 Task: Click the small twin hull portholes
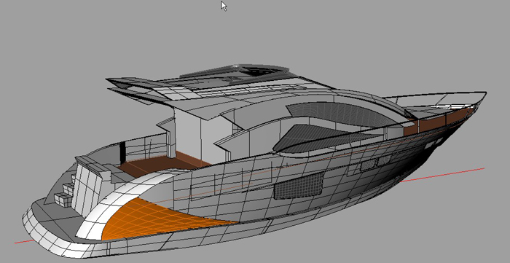click(375, 163)
